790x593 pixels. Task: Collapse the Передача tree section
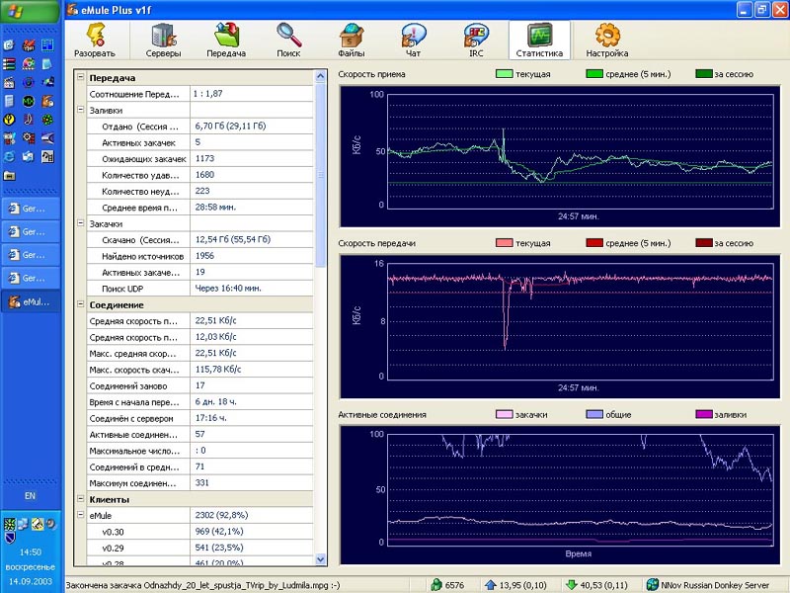tap(81, 77)
